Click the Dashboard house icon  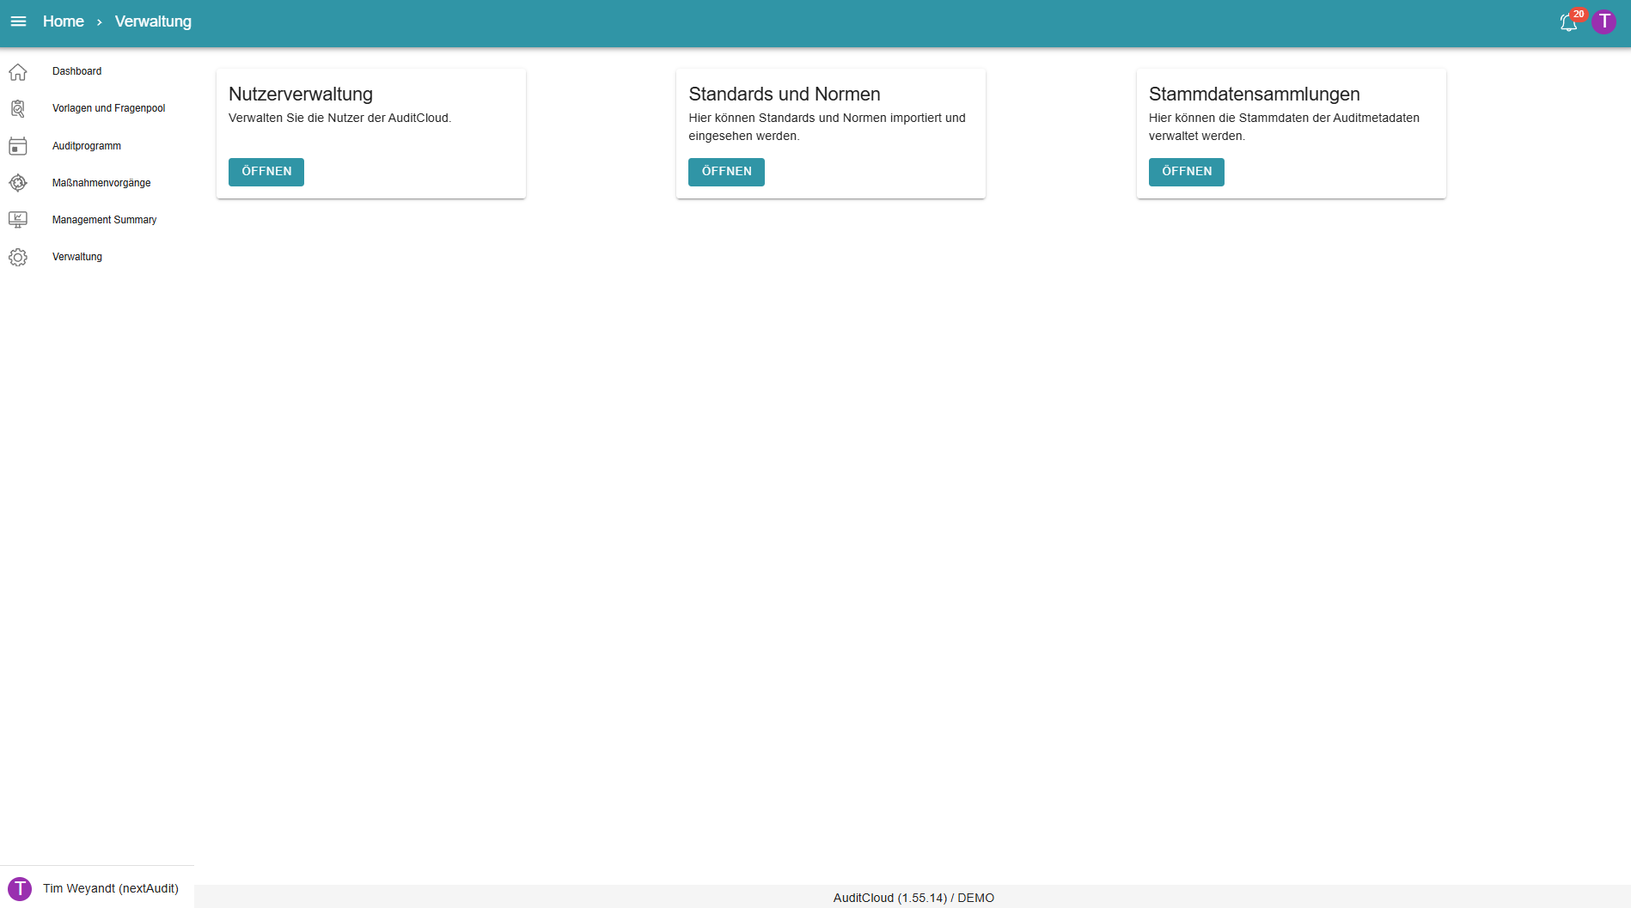(x=18, y=72)
